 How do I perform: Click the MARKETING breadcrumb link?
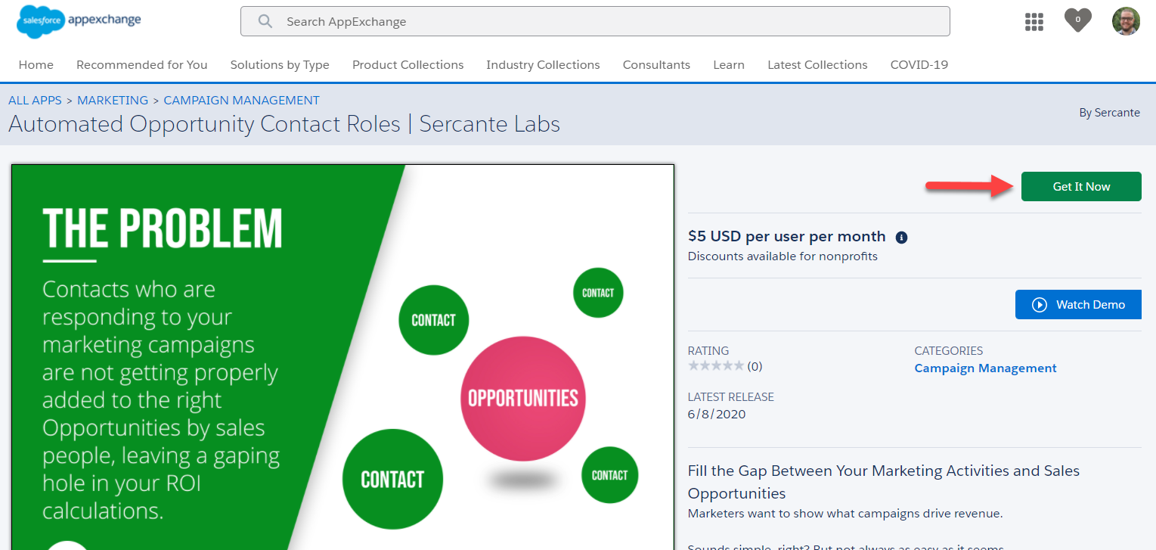click(x=113, y=100)
